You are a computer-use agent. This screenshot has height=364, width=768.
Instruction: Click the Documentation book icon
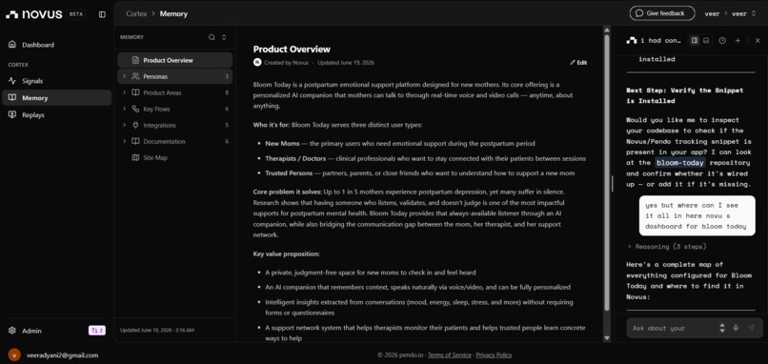pyautogui.click(x=135, y=141)
